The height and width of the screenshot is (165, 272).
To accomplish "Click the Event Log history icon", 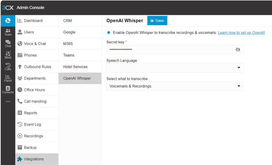I will point(20,124).
